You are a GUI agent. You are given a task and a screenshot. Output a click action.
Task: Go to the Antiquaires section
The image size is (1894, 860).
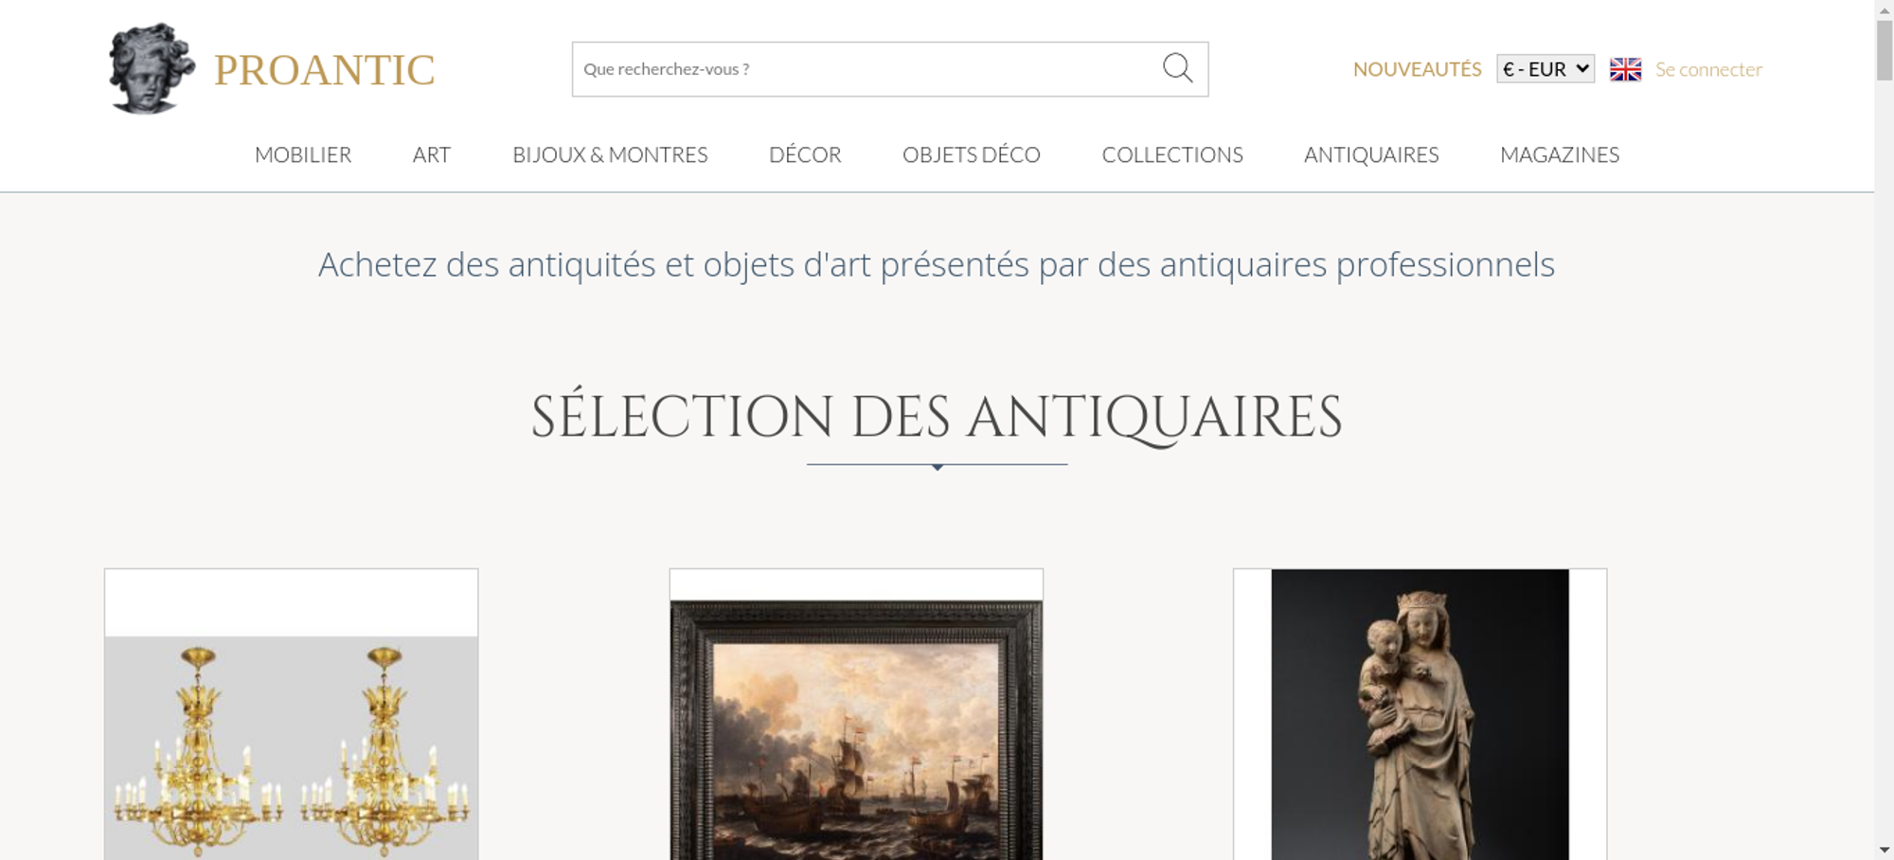[1371, 154]
